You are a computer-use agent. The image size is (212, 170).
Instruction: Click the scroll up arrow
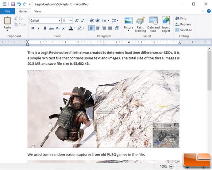coord(209,49)
